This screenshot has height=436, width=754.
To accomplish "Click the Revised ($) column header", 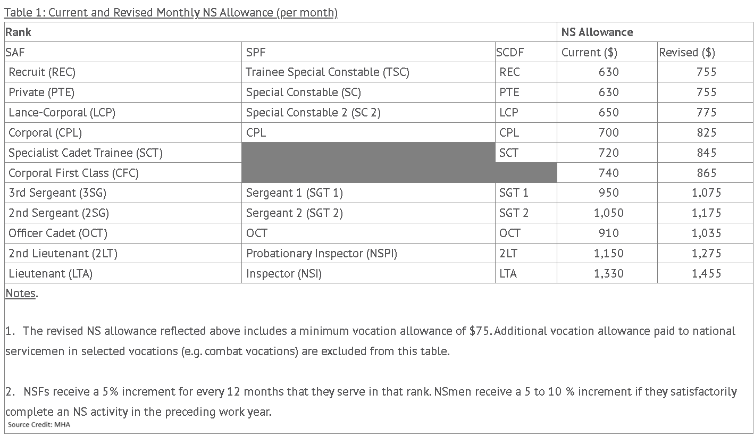I will tap(686, 52).
